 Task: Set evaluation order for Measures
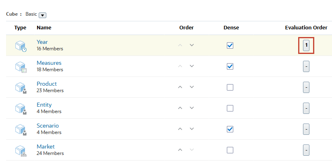click(306, 66)
